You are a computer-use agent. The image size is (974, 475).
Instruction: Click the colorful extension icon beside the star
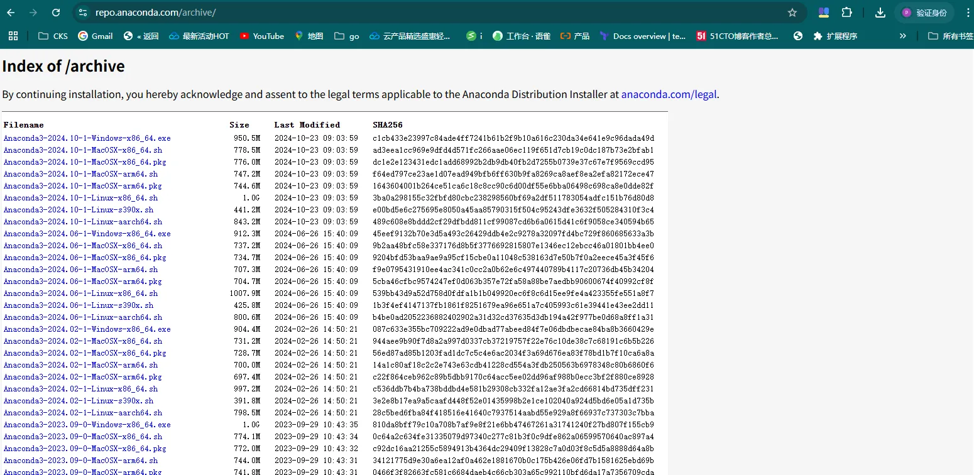click(x=824, y=13)
